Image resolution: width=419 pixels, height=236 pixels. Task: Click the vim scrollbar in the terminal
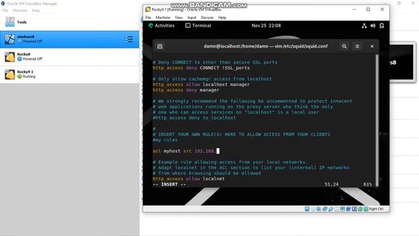(x=377, y=121)
